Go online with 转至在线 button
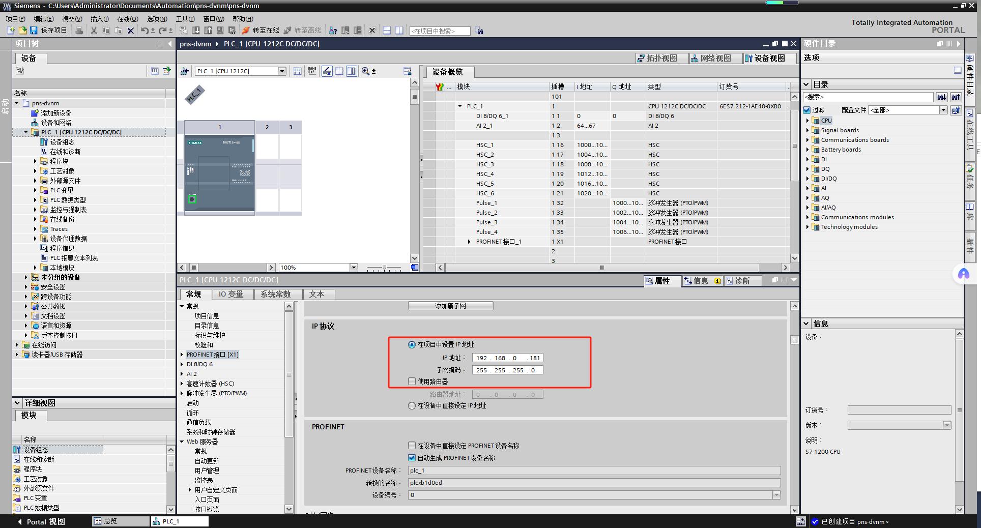The image size is (981, 528). (261, 31)
